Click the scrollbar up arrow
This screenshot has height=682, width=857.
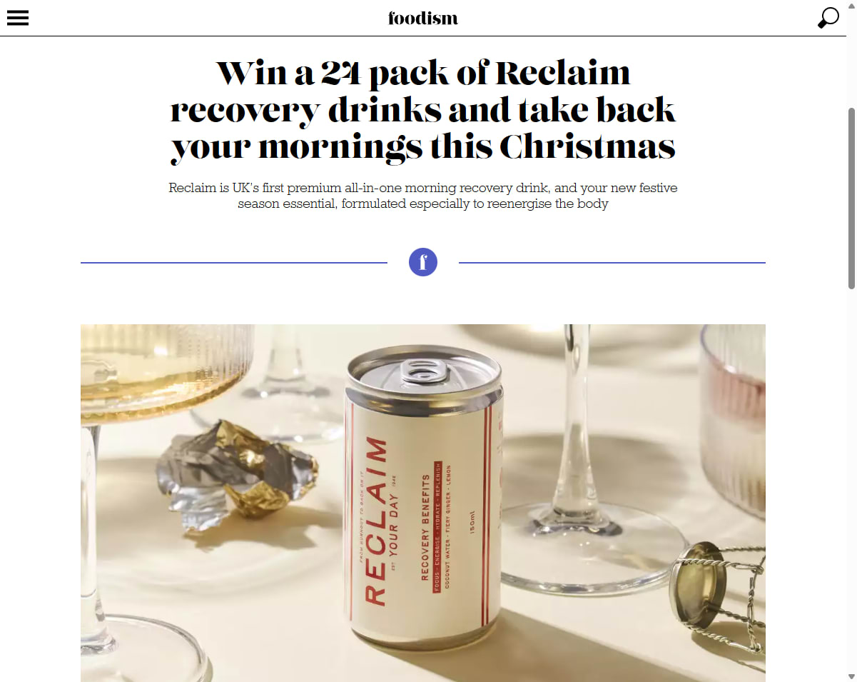point(851,6)
